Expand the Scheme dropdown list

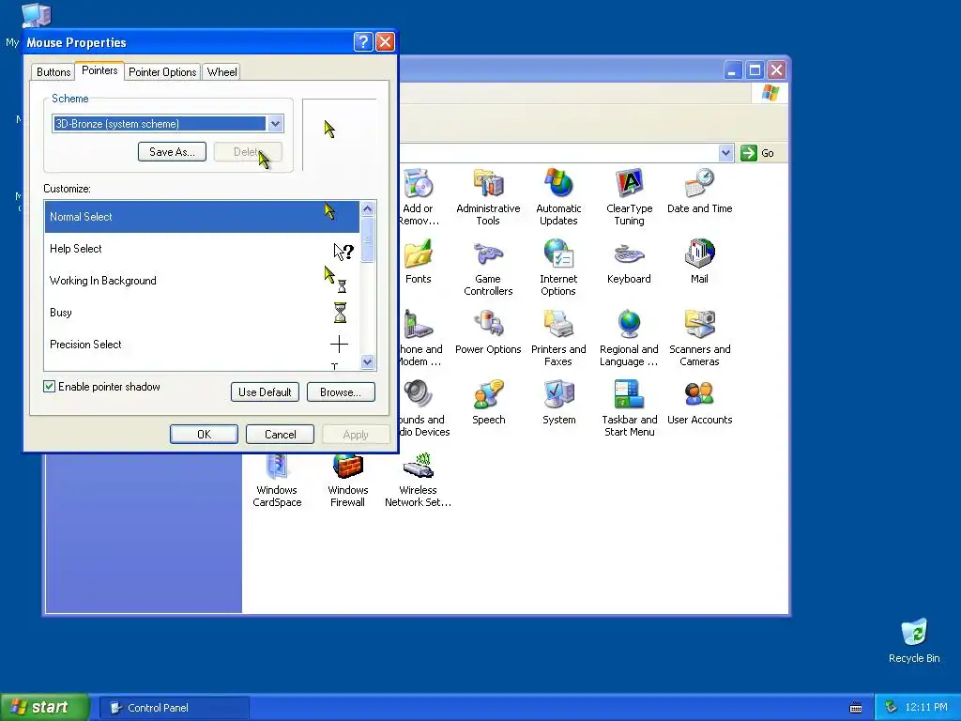point(275,124)
